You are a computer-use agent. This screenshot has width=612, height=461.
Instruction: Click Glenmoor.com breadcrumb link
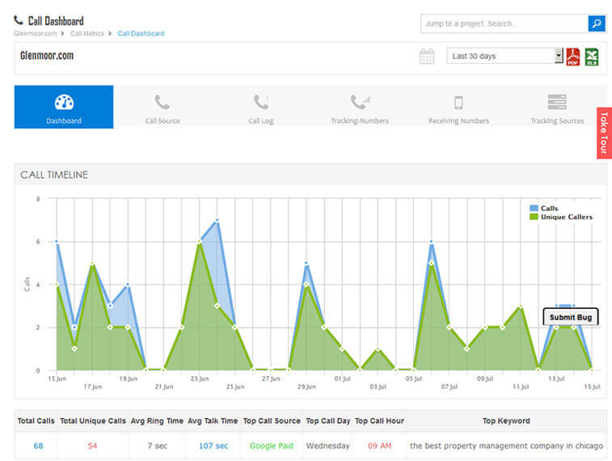(34, 34)
